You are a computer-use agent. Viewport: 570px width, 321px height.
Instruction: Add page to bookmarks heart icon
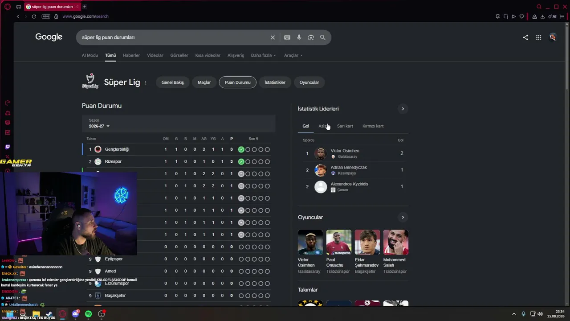[522, 16]
